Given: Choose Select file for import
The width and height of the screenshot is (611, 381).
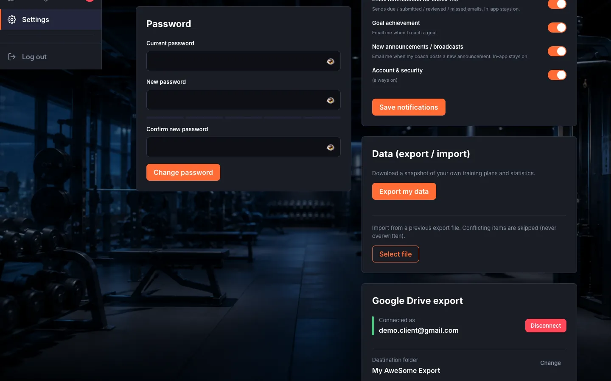Looking at the screenshot, I should click(x=395, y=254).
